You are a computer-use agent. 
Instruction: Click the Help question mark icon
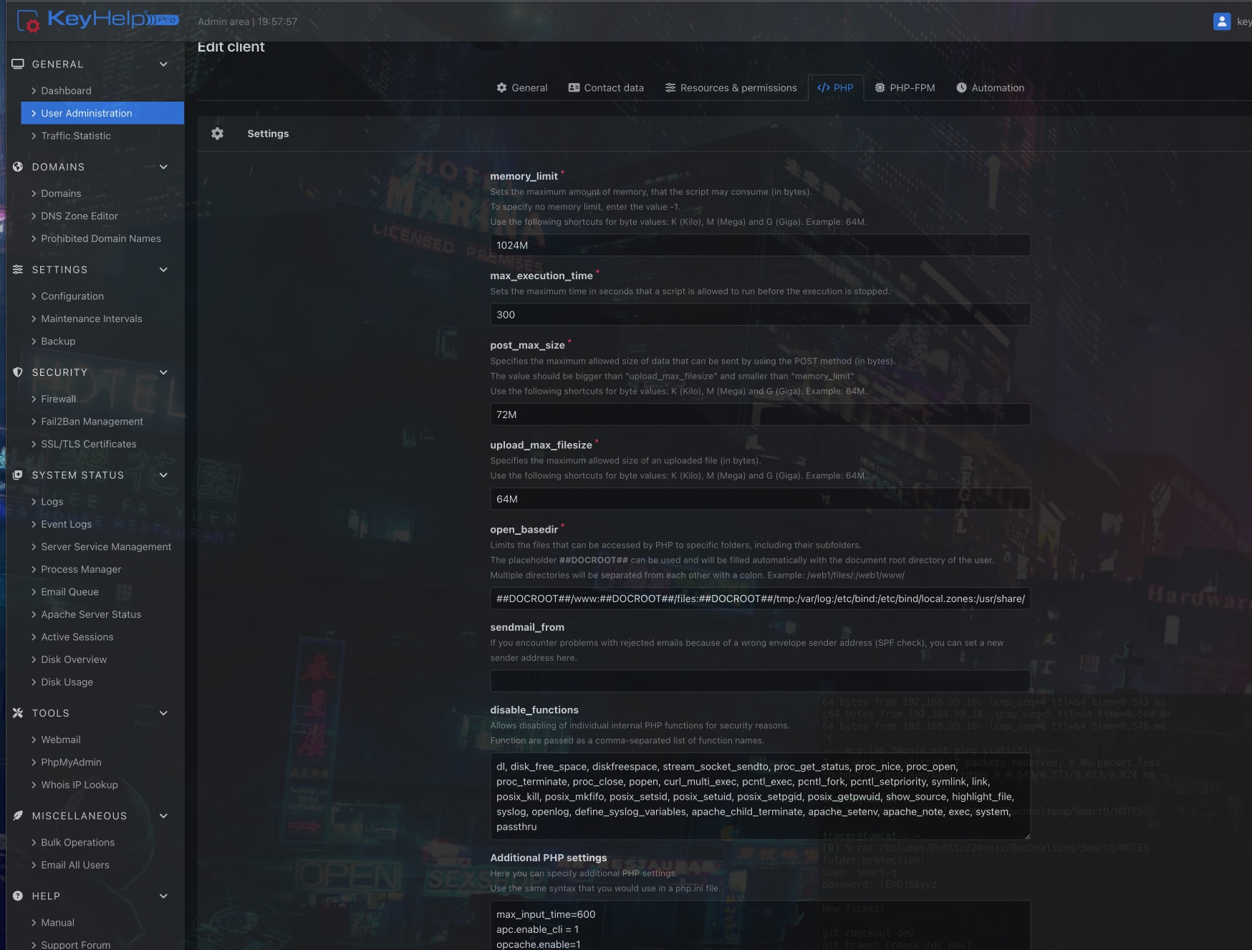(x=18, y=896)
